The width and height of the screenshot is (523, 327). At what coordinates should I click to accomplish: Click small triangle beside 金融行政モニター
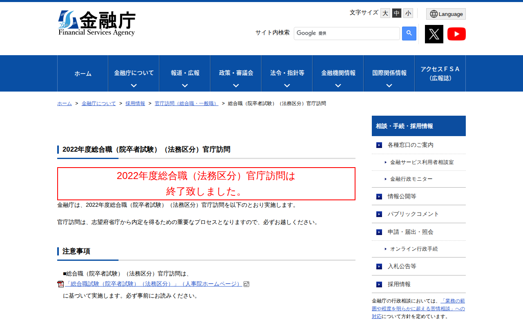[x=385, y=179]
